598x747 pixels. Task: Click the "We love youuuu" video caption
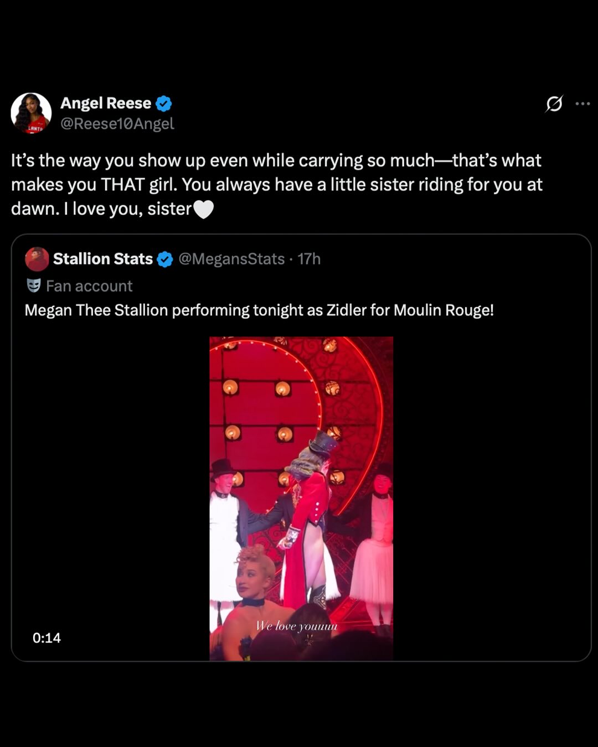[296, 626]
